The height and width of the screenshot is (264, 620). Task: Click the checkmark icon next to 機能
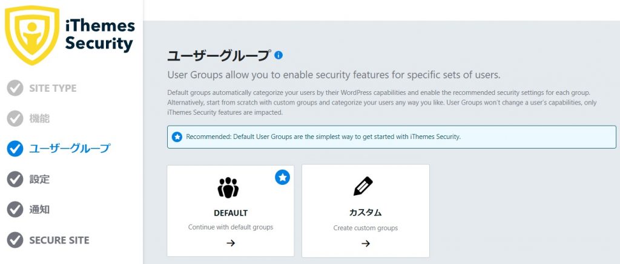tap(15, 118)
